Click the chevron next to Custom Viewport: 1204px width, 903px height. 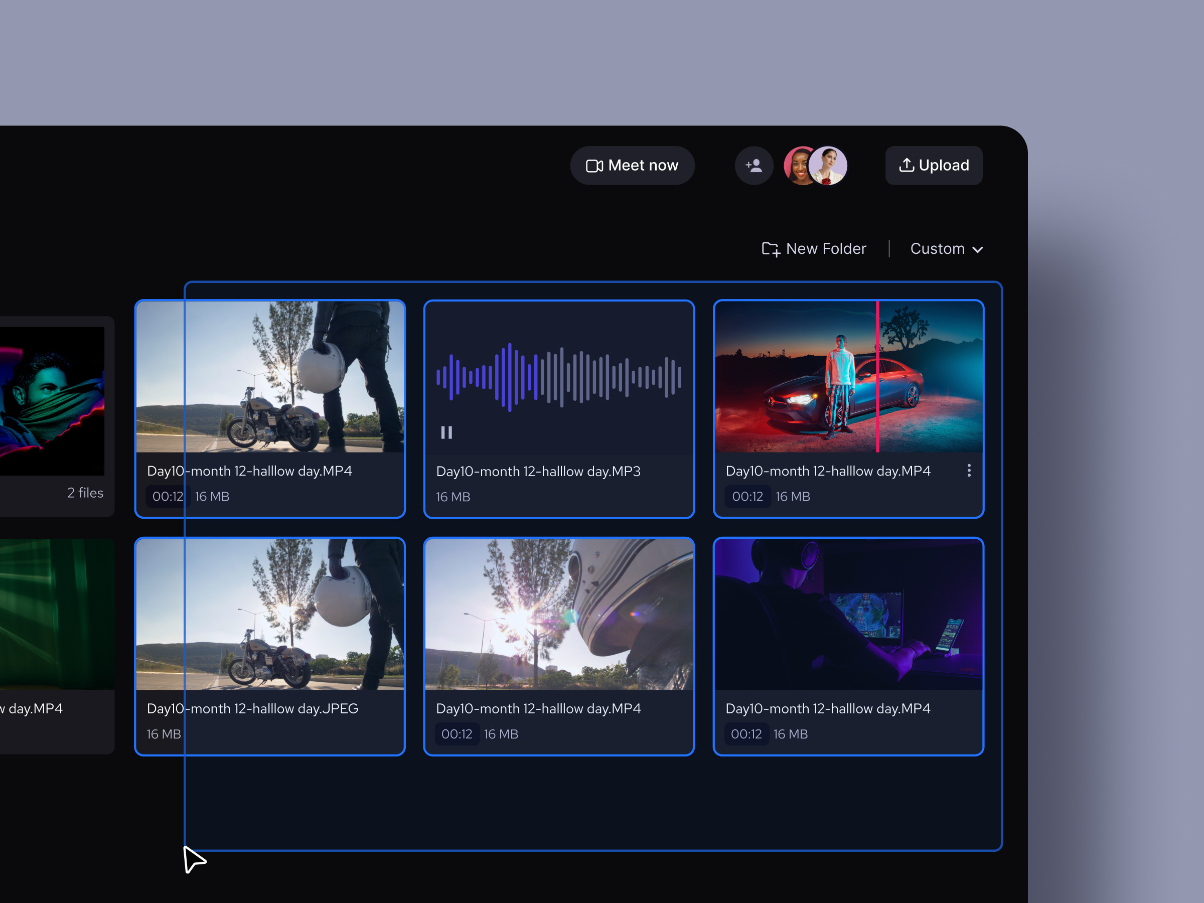pyautogui.click(x=978, y=250)
